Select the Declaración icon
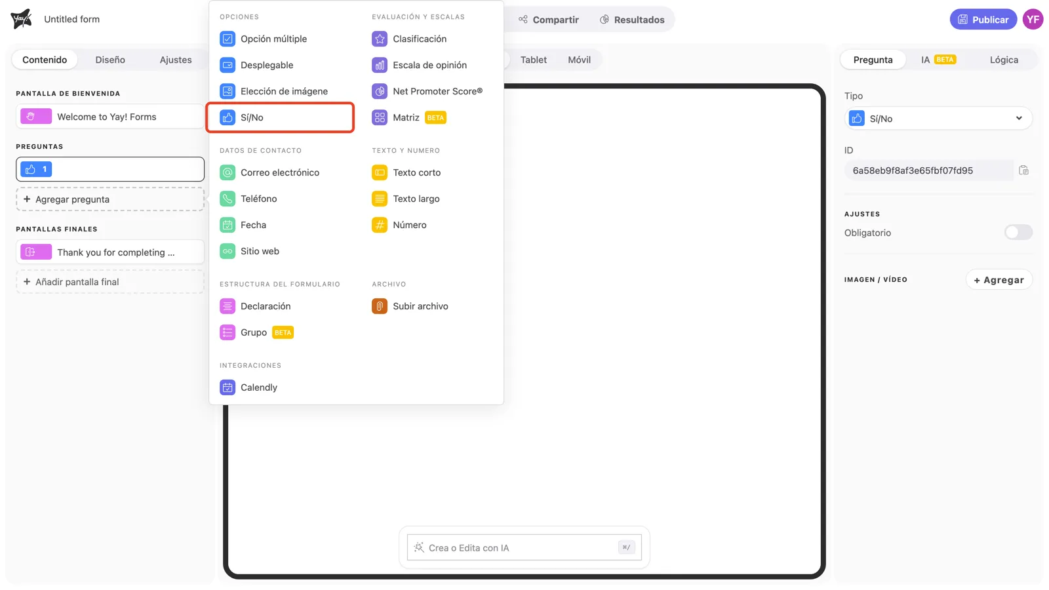Image resolution: width=1049 pixels, height=590 pixels. click(228, 306)
